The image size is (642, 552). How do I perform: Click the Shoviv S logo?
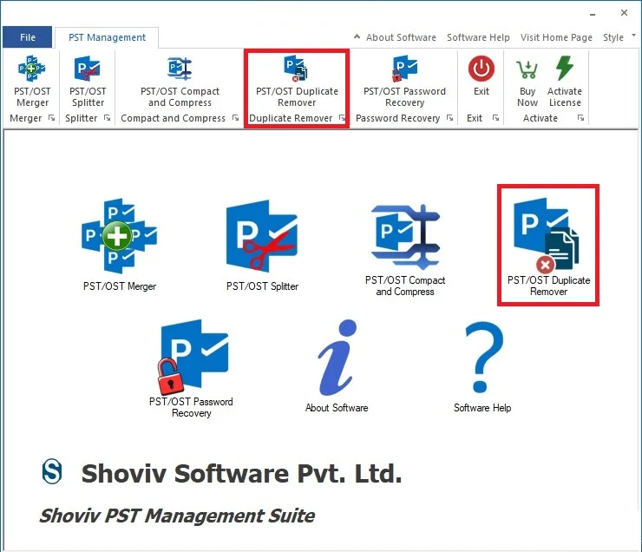pos(52,472)
